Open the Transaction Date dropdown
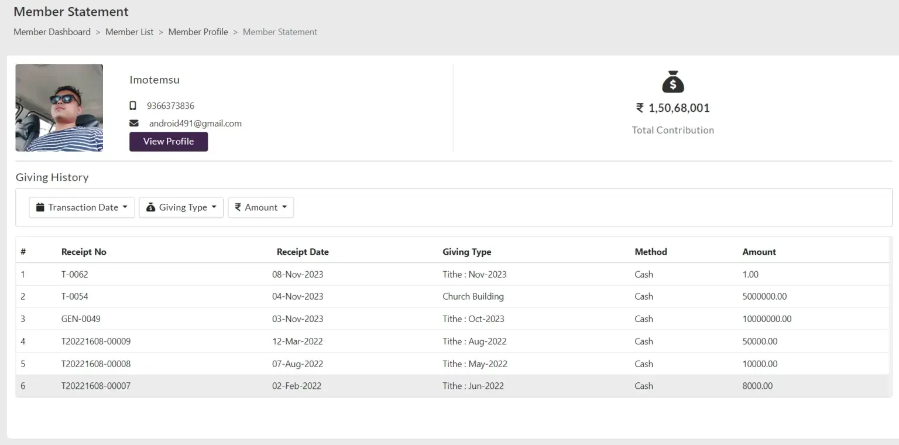 82,207
